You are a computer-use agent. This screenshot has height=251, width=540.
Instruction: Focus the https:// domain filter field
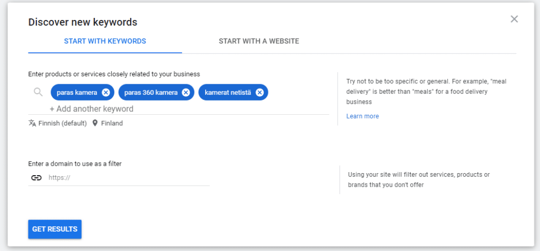click(129, 178)
